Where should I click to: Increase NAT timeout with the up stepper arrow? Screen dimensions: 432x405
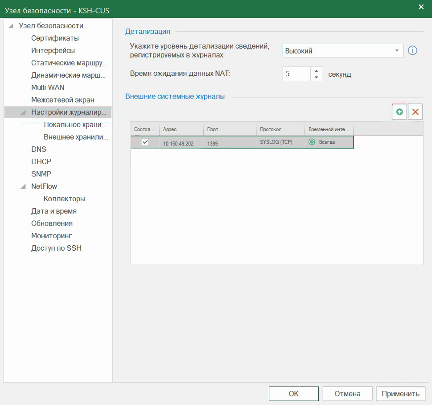coord(316,71)
